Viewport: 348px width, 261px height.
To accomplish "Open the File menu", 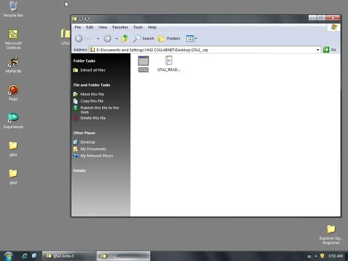I will [78, 27].
